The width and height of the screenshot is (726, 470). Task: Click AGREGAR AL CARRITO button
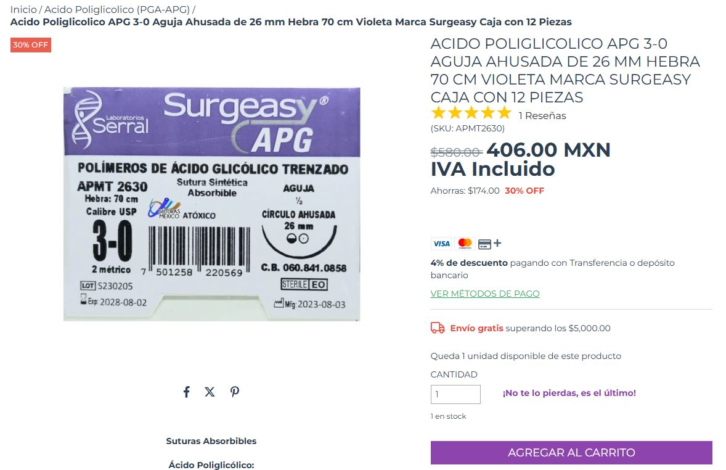coord(571,452)
